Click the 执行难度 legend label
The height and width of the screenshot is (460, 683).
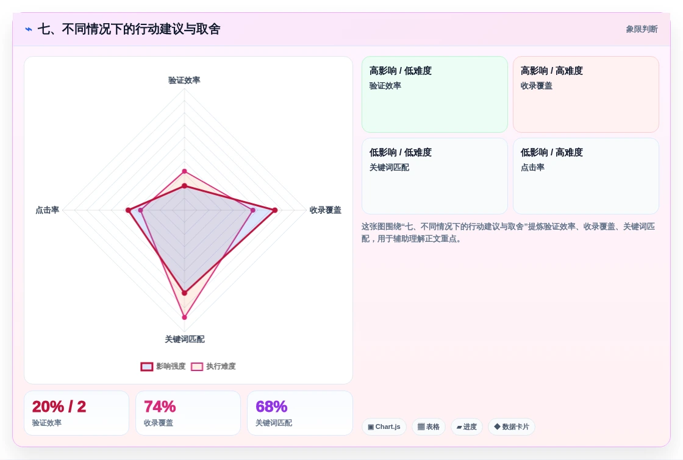click(x=221, y=366)
